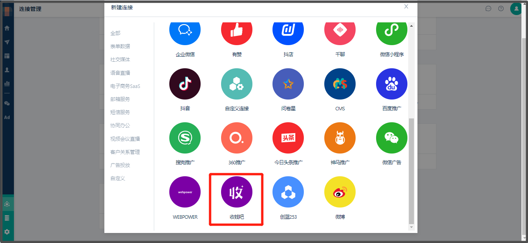
Task: Open the layout grid icon in sidebar
Action: pos(7,56)
